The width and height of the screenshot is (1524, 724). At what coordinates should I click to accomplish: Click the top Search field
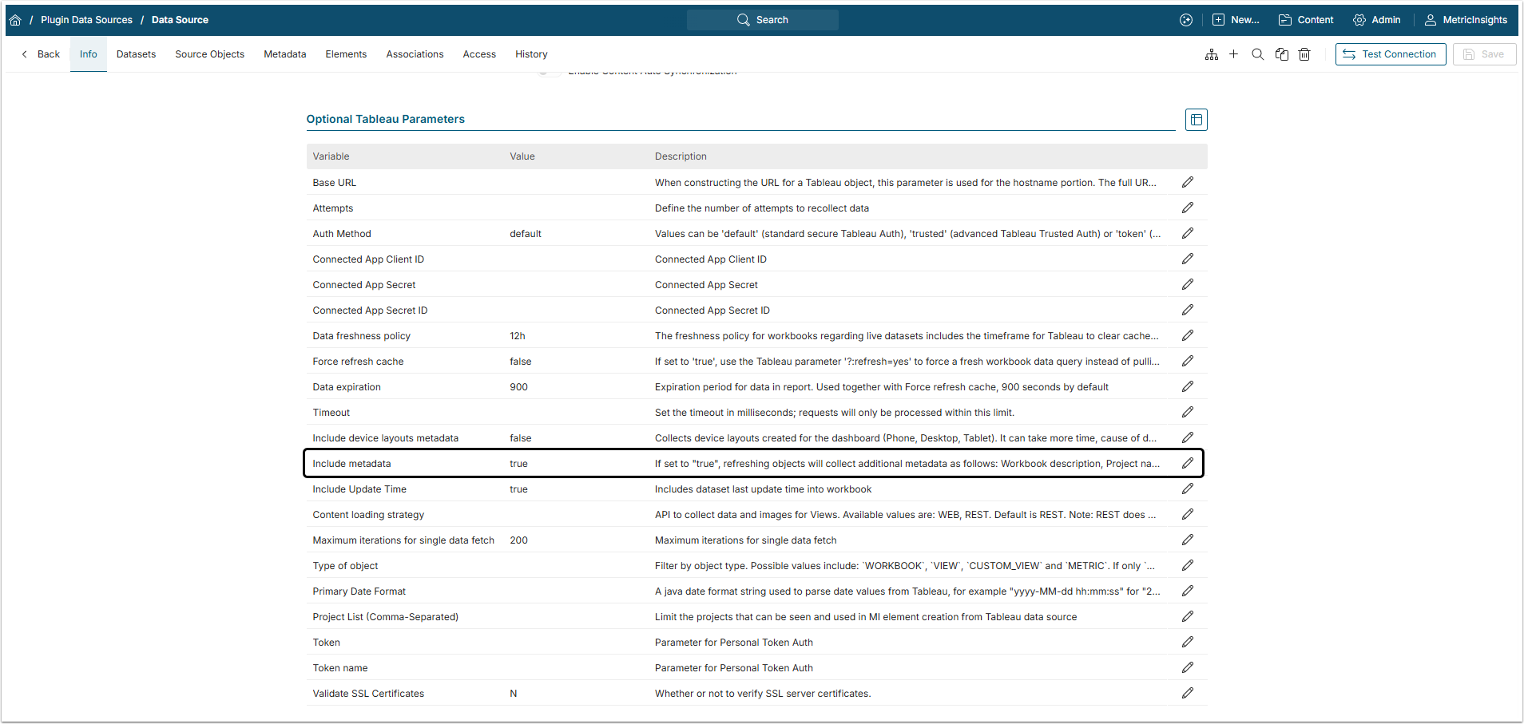tap(763, 20)
